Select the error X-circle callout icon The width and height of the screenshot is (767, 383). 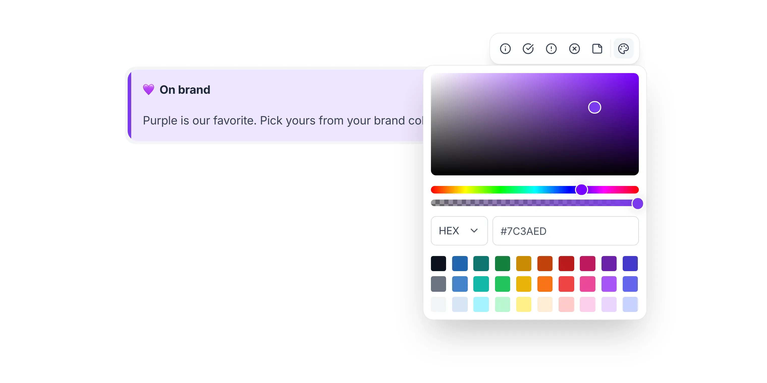click(x=574, y=48)
